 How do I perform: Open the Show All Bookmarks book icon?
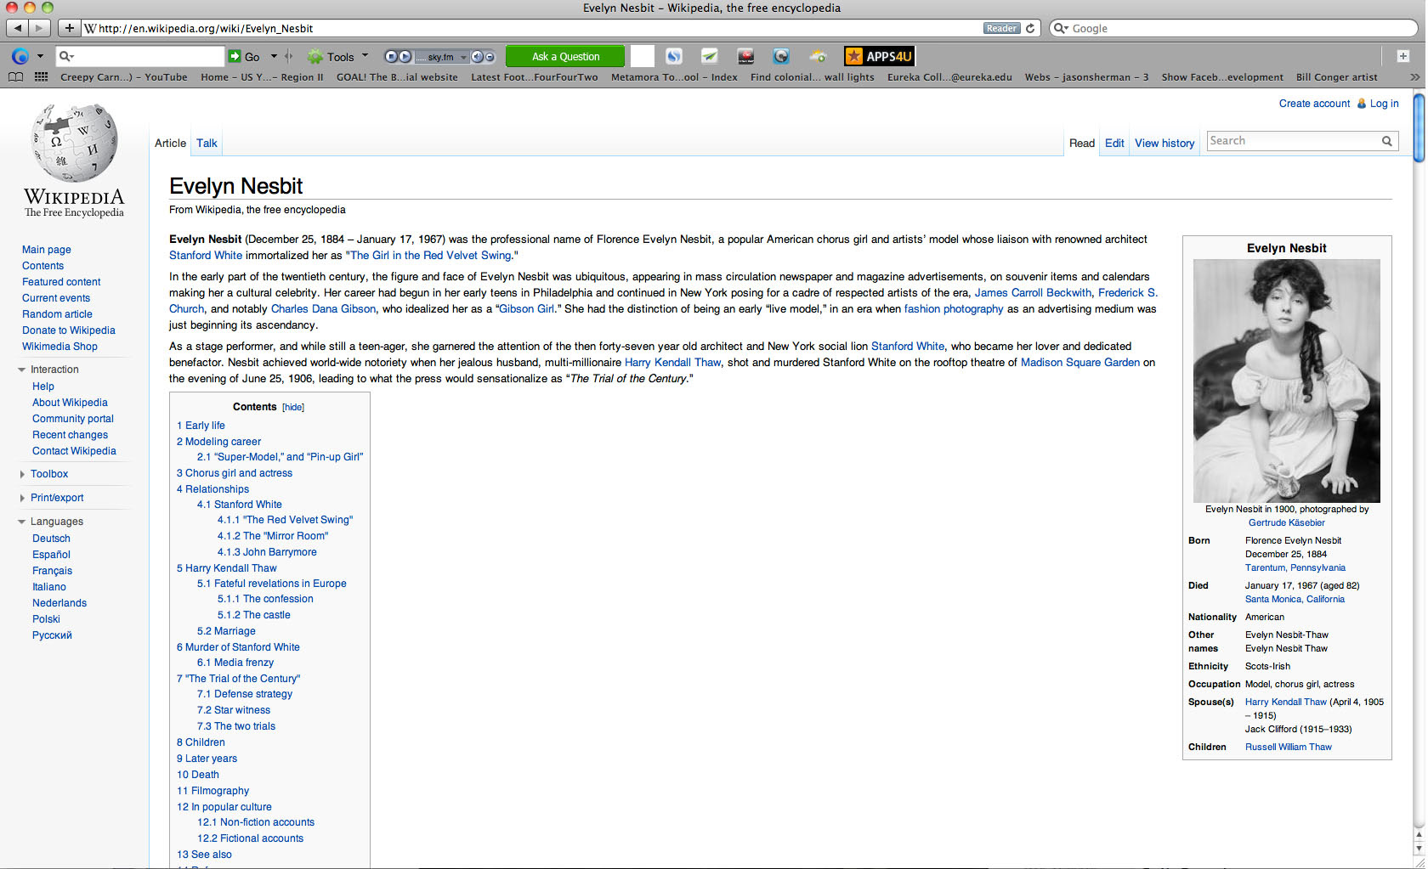click(x=15, y=77)
